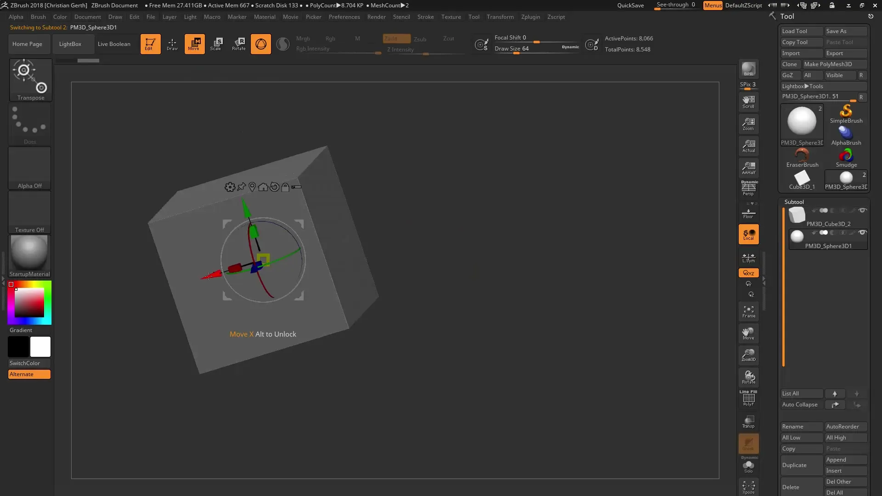Click the Scroll document icon
The height and width of the screenshot is (496, 882).
748,101
